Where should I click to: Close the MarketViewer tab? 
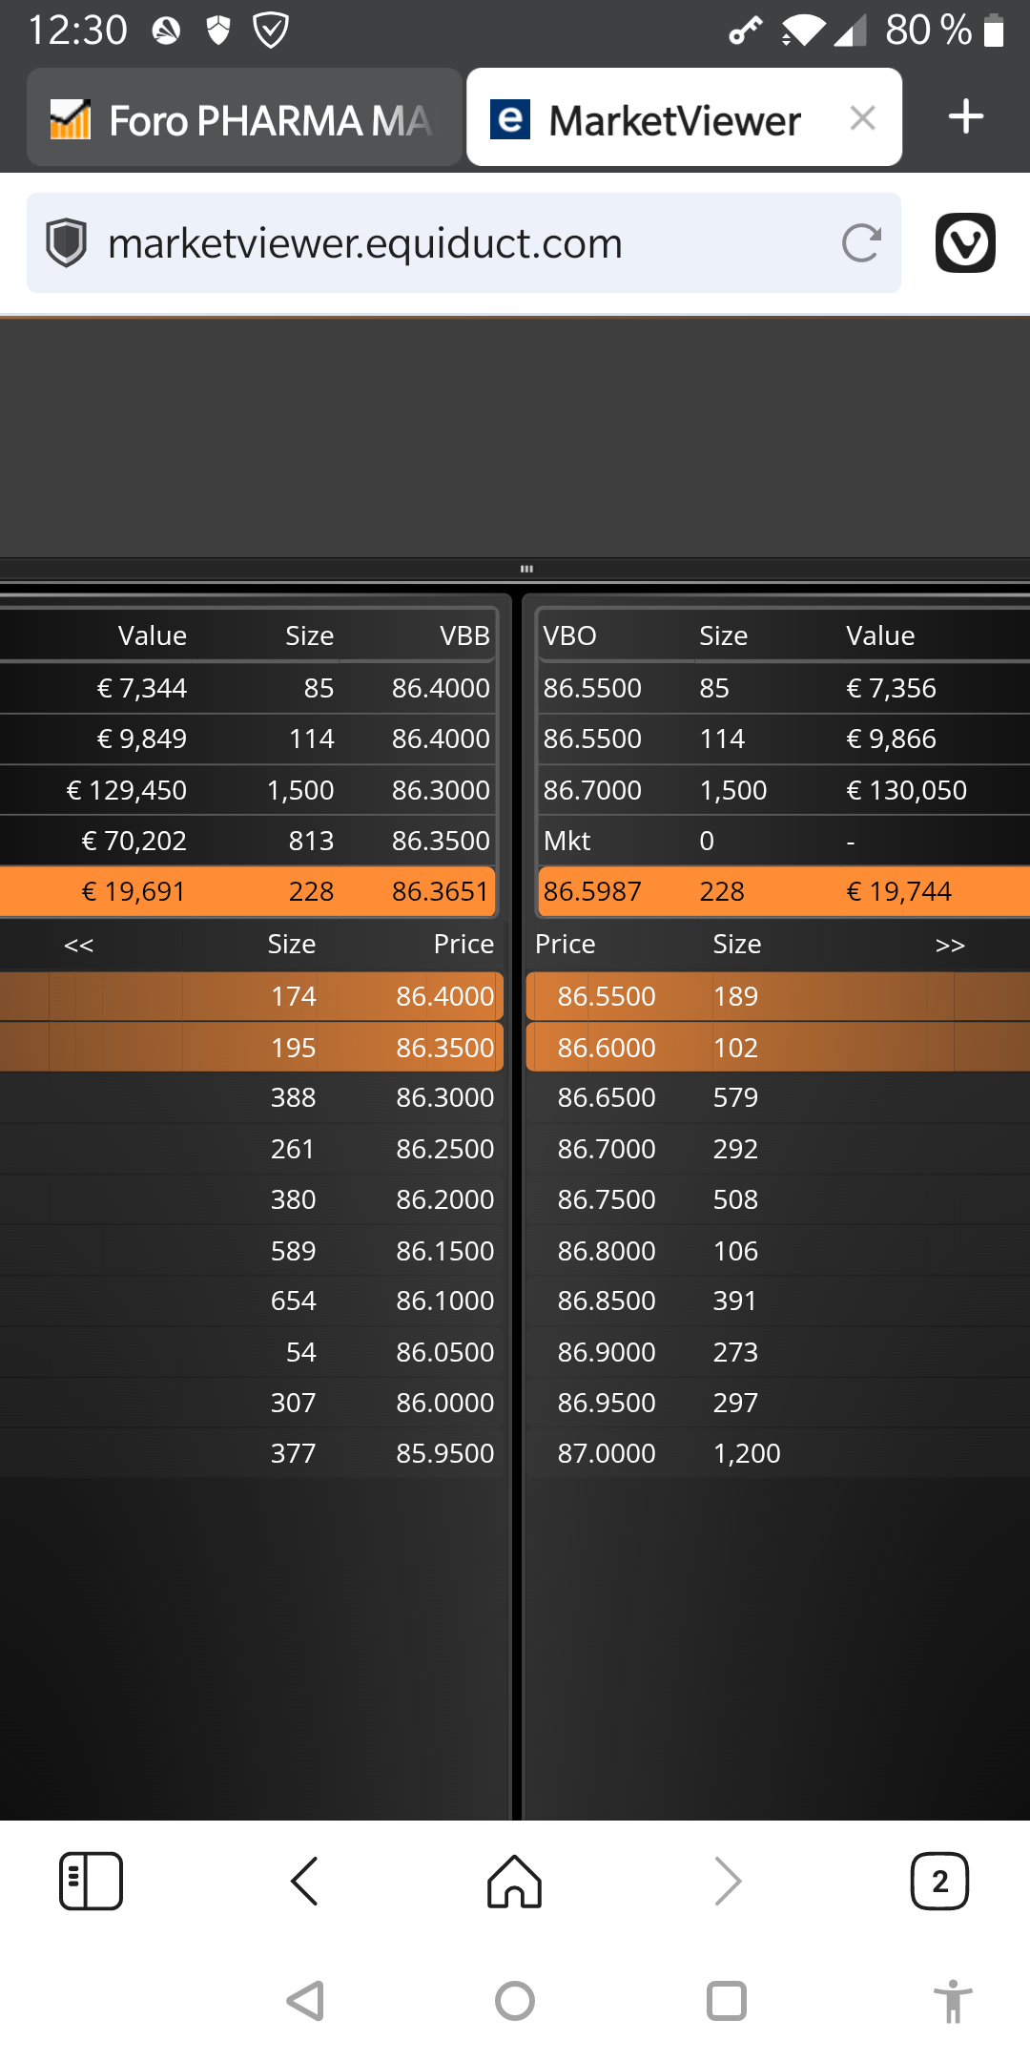[863, 118]
